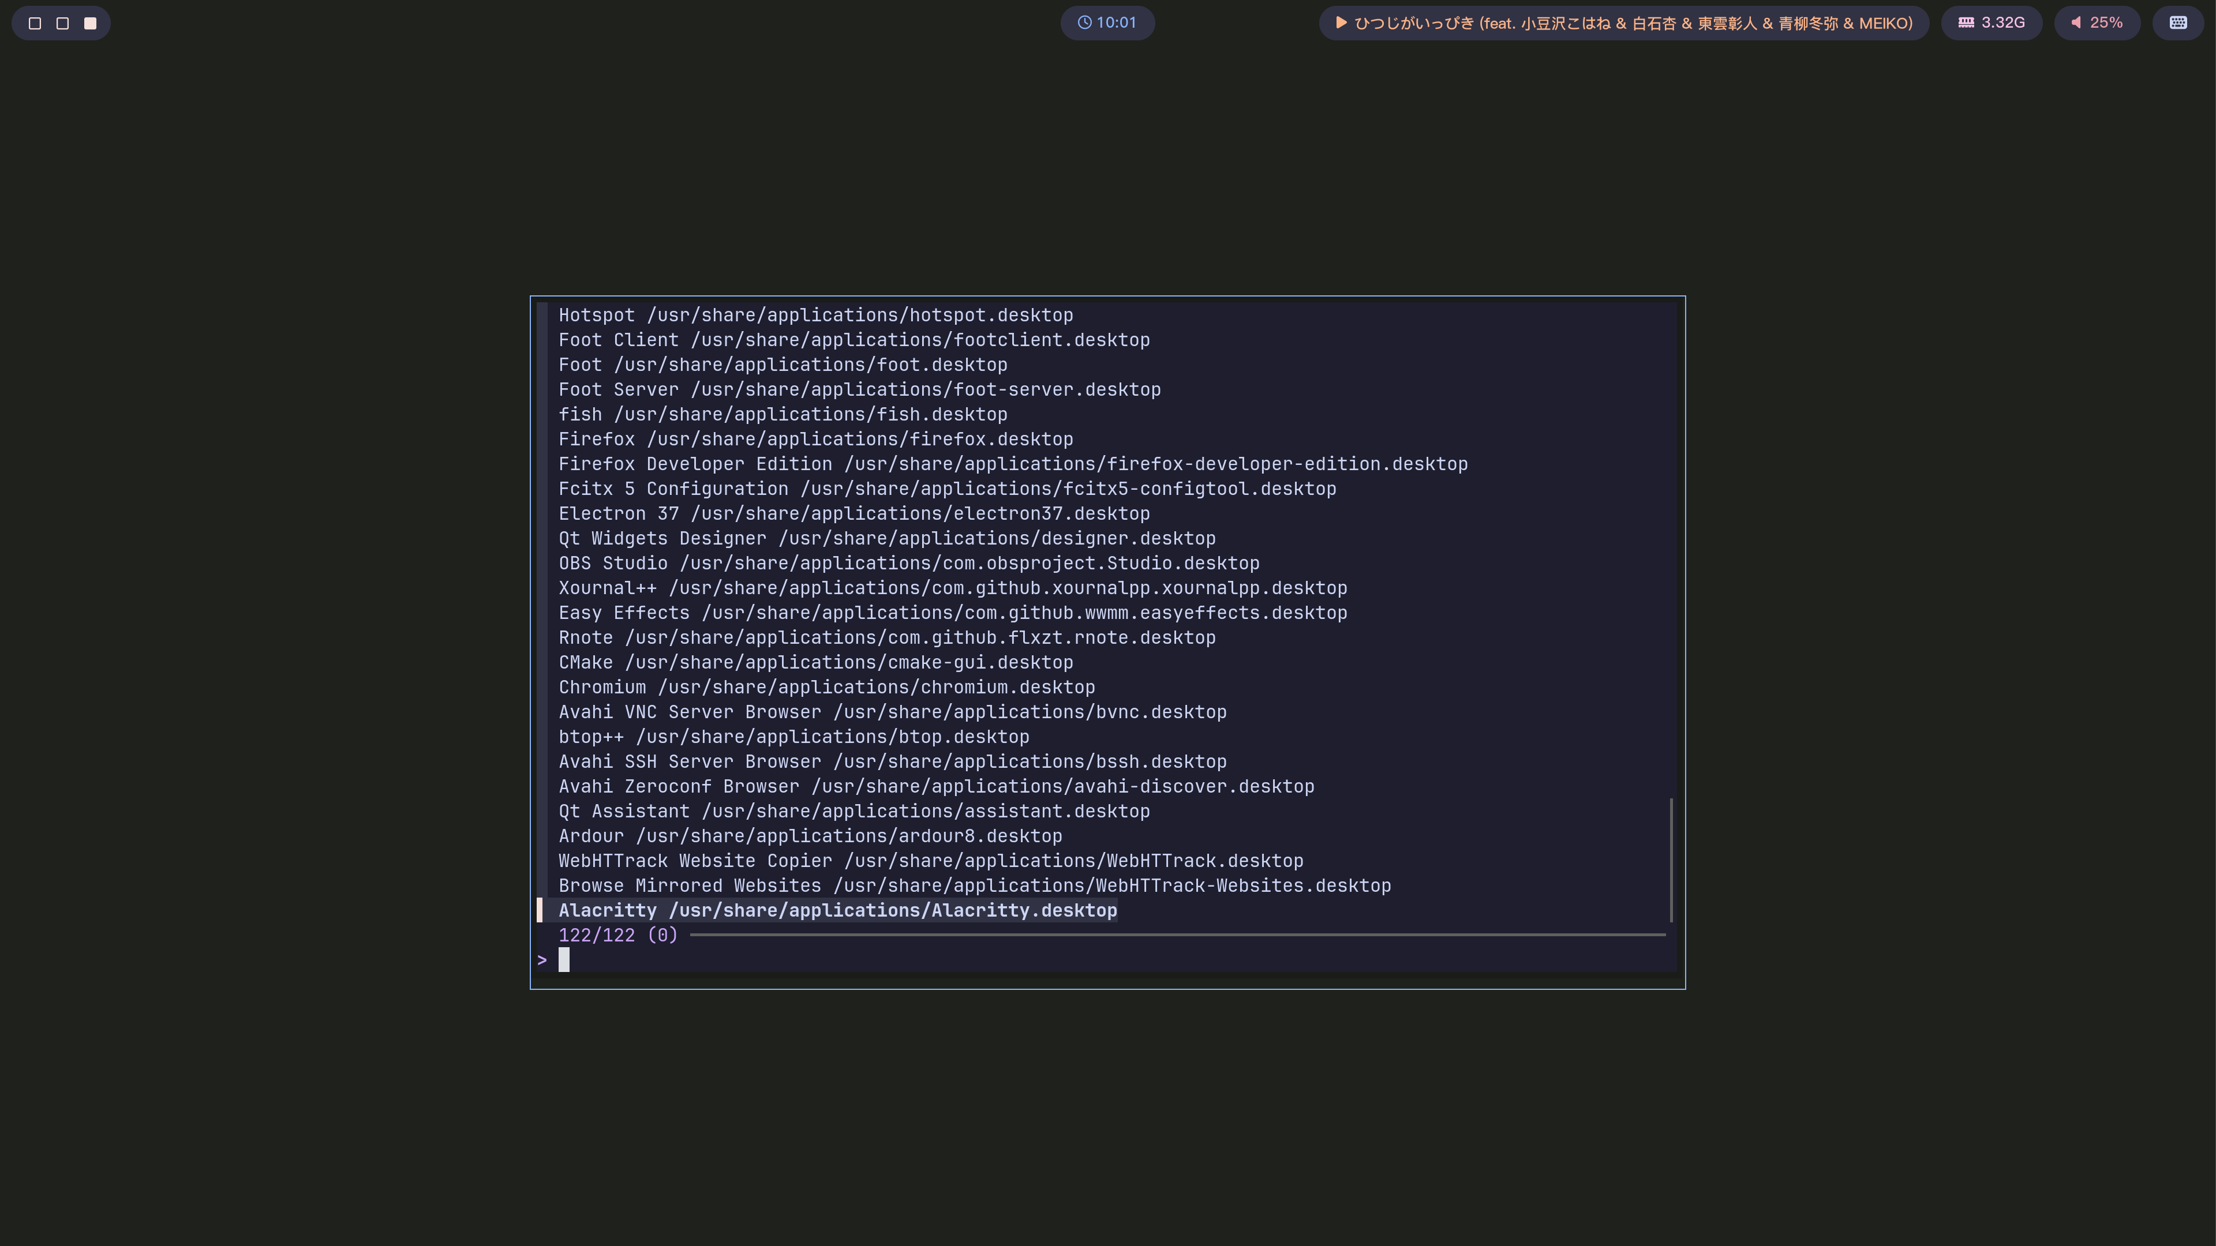Click the launcher list scrollbar
This screenshot has height=1246, width=2216.
pos(1671,860)
